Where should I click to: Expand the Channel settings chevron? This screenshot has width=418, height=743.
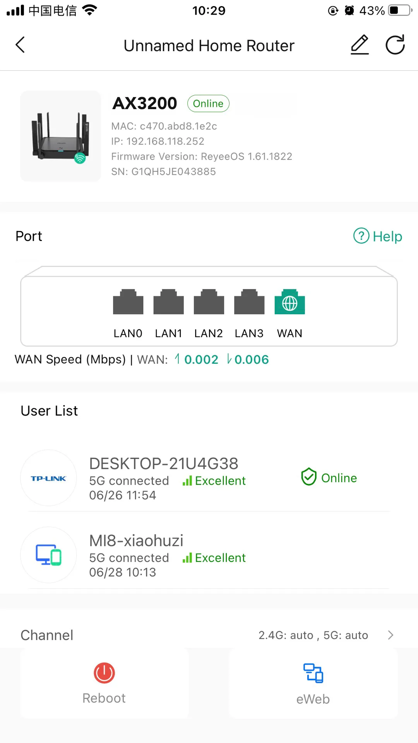pos(391,635)
